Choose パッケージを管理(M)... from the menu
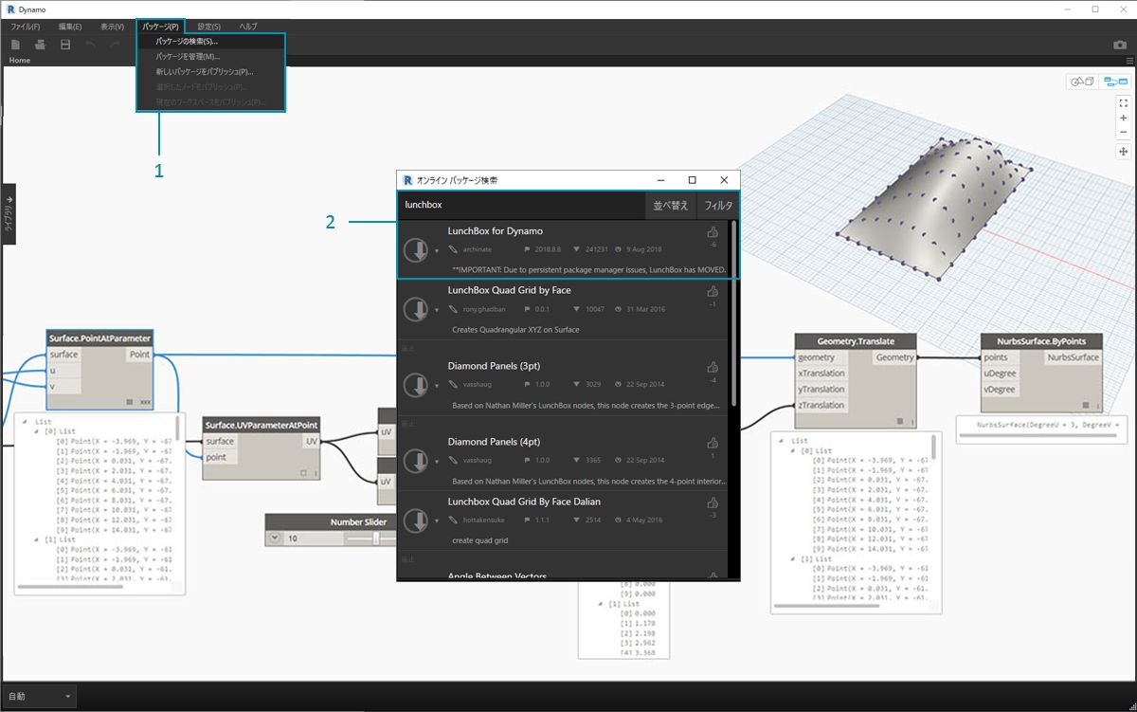 coord(210,57)
